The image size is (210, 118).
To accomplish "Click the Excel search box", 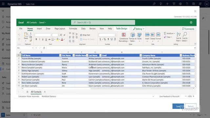I will click(x=103, y=23).
